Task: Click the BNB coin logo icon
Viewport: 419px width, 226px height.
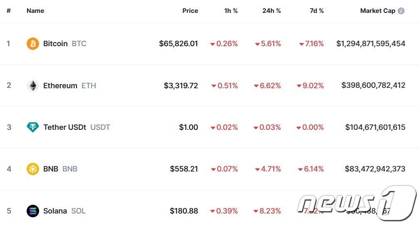Action: click(x=33, y=169)
